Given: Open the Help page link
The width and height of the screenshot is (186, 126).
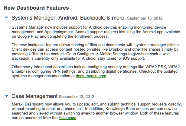Looking at the screenshot, I should point(67,118).
